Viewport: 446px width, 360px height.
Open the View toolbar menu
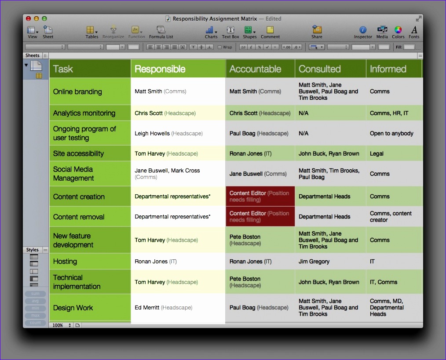pyautogui.click(x=33, y=32)
